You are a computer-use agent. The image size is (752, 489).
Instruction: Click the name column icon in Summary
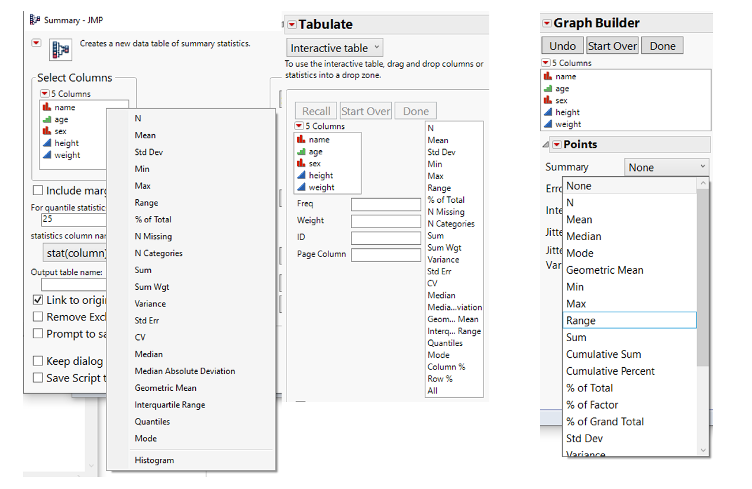46,108
